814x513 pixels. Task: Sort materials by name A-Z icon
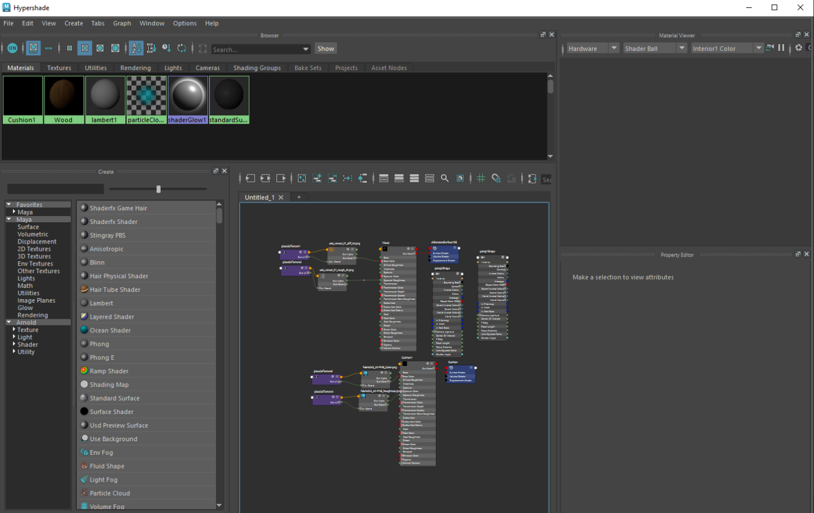click(136, 48)
